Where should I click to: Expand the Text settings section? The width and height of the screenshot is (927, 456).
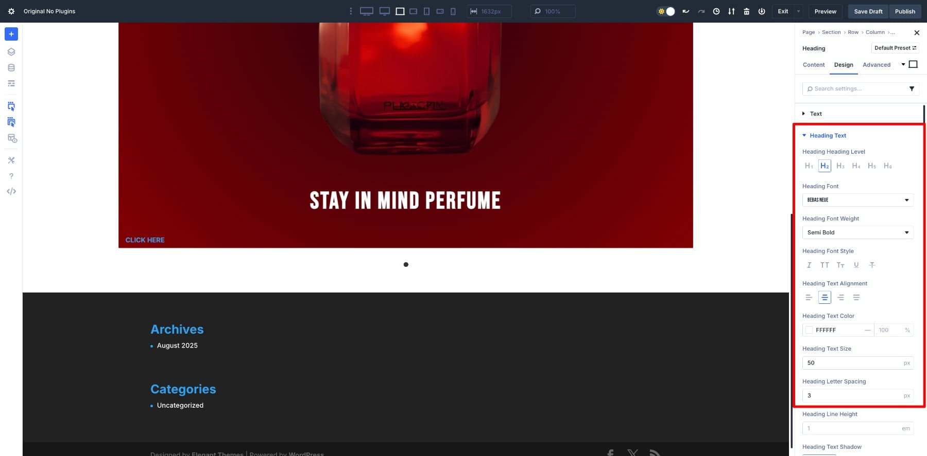point(816,114)
